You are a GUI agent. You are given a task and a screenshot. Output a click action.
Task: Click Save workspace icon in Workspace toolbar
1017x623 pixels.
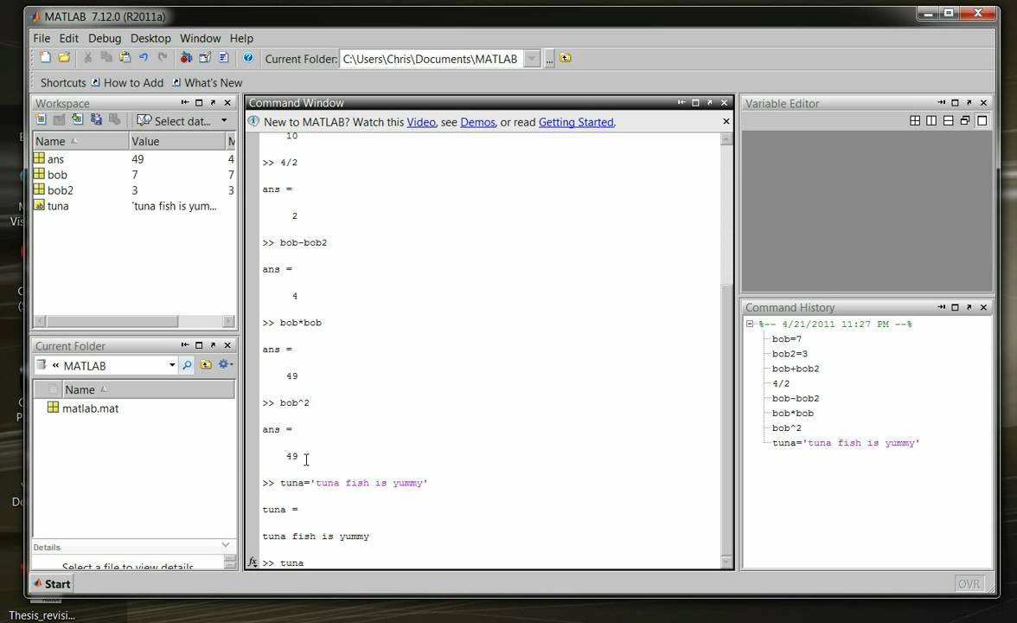pos(96,119)
